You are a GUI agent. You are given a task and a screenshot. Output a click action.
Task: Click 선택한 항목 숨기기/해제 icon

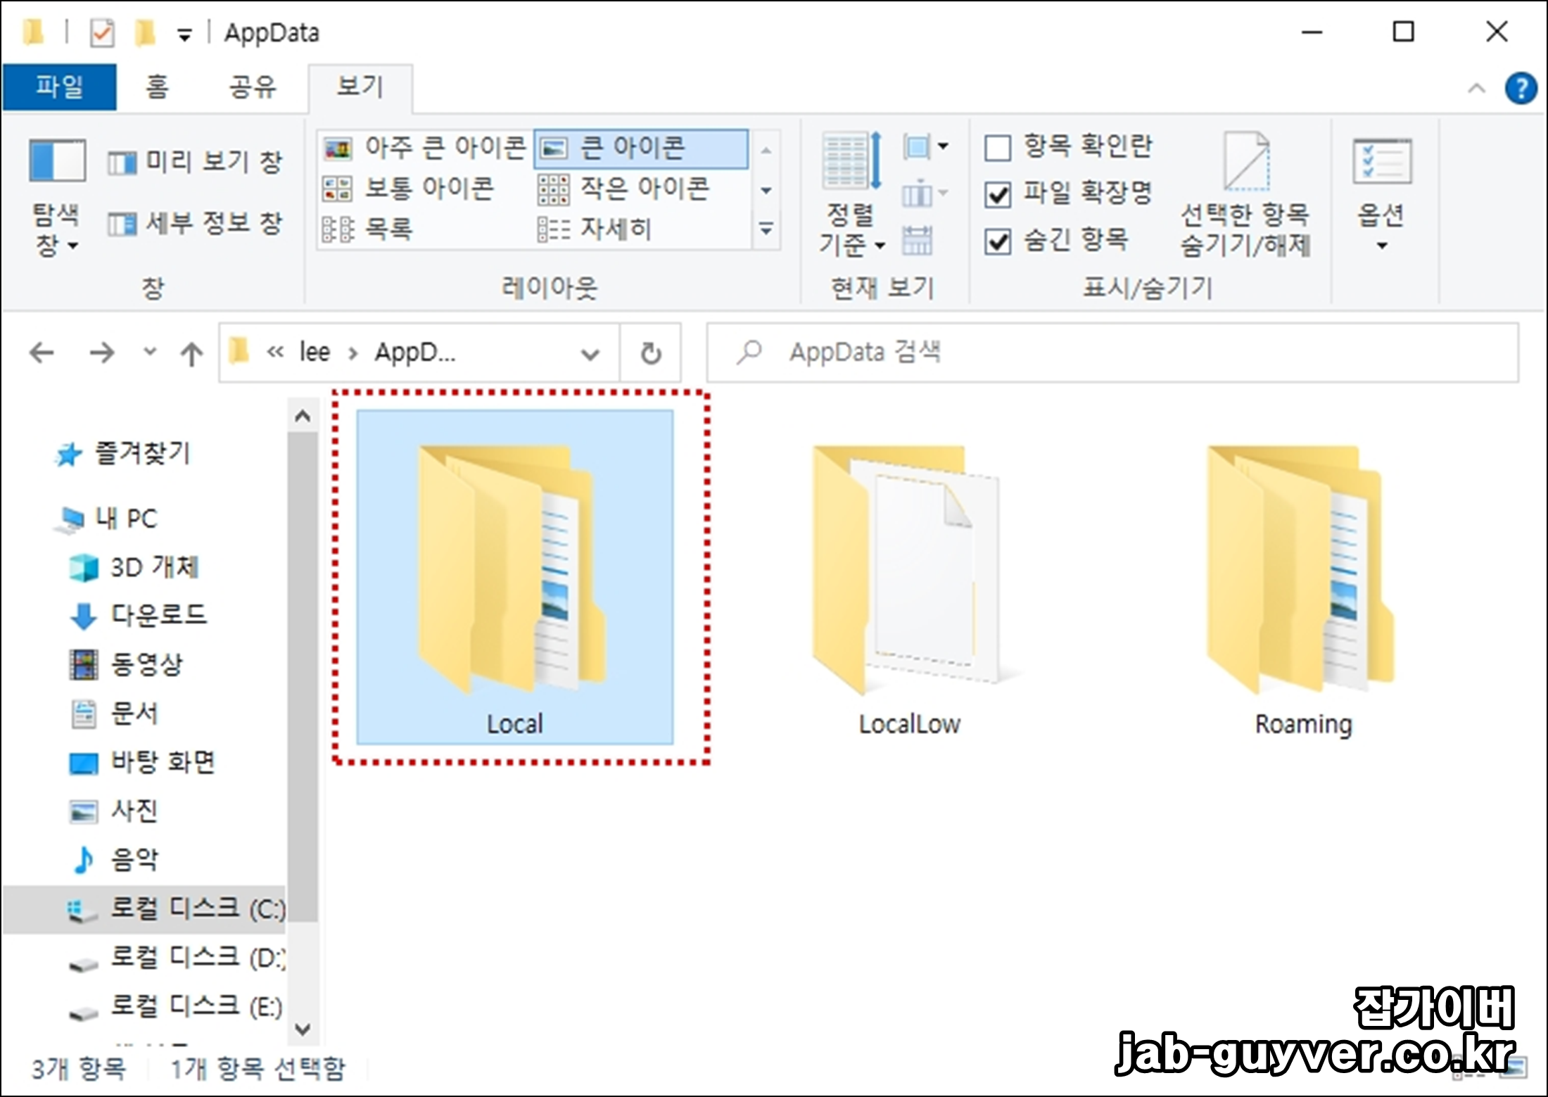pyautogui.click(x=1245, y=163)
